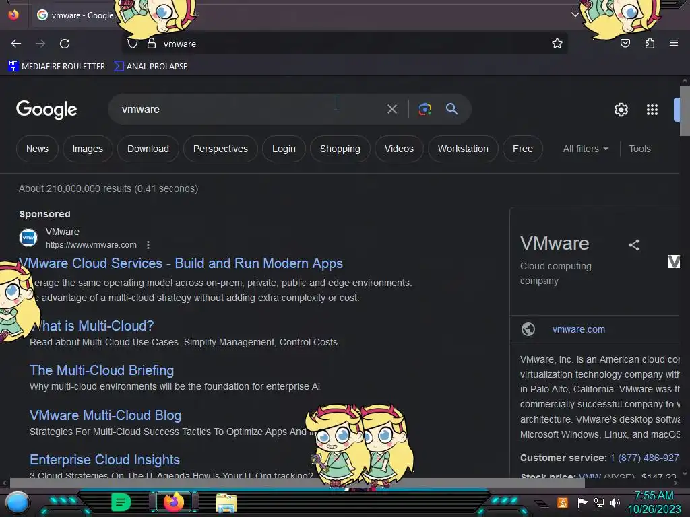
Task: Bookmark this page with the star
Action: [557, 43]
